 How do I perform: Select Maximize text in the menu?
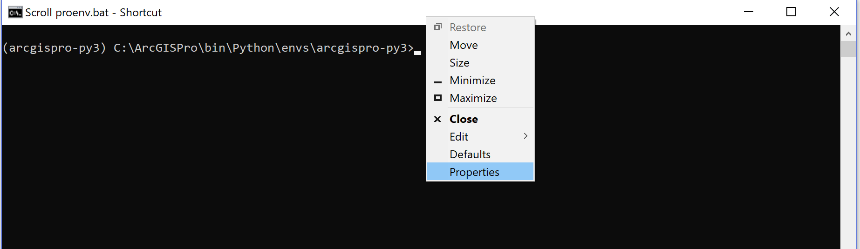pos(473,98)
